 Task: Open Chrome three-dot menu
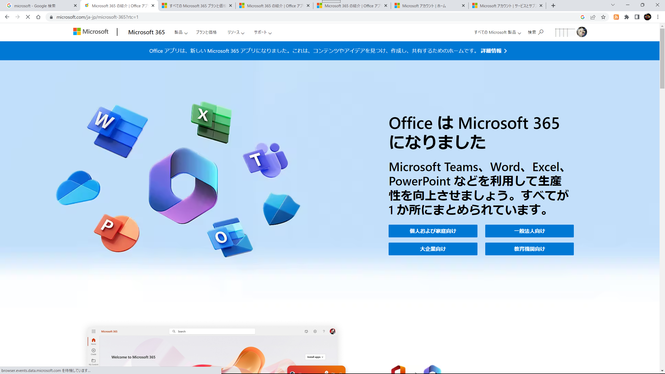(658, 17)
